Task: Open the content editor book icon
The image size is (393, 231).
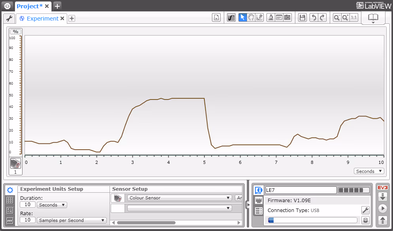Action: [373, 18]
